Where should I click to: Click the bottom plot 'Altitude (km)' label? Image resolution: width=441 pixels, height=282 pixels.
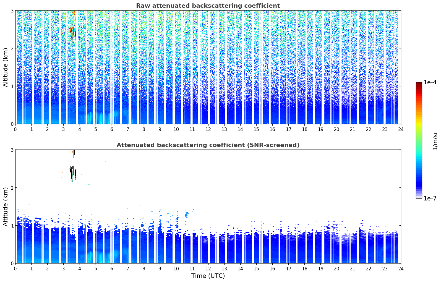click(6, 207)
